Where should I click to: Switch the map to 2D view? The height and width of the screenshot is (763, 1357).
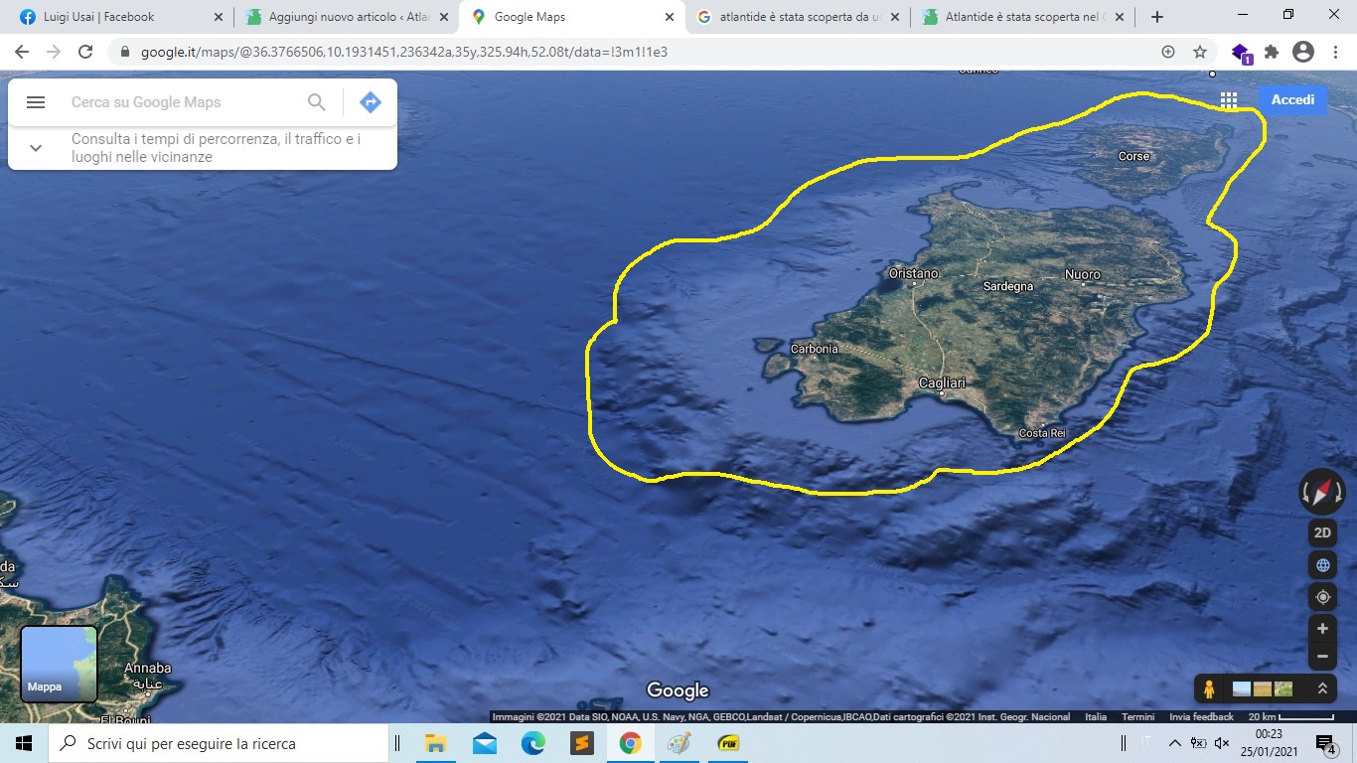pyautogui.click(x=1322, y=533)
